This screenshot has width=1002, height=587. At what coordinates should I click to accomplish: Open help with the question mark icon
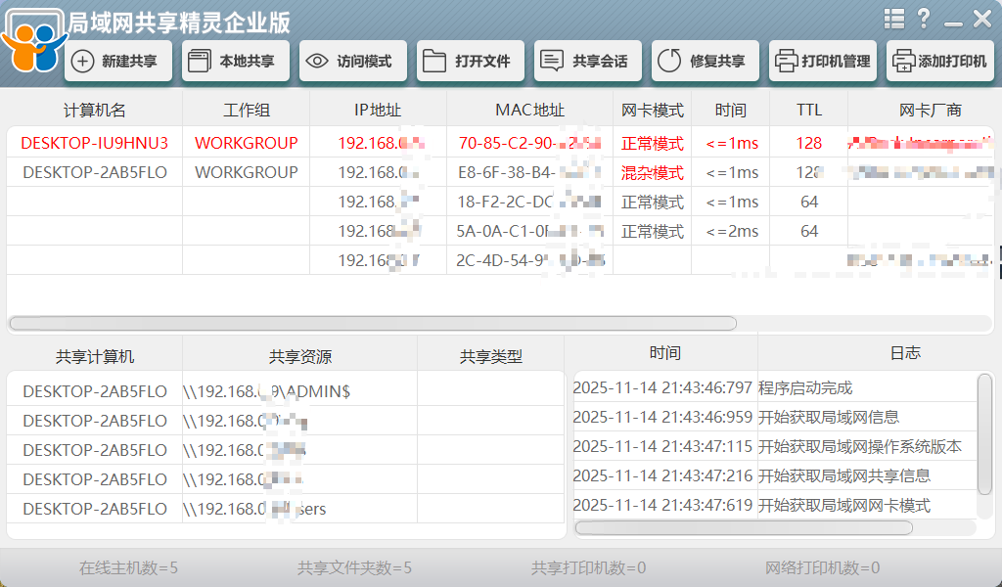click(x=925, y=17)
